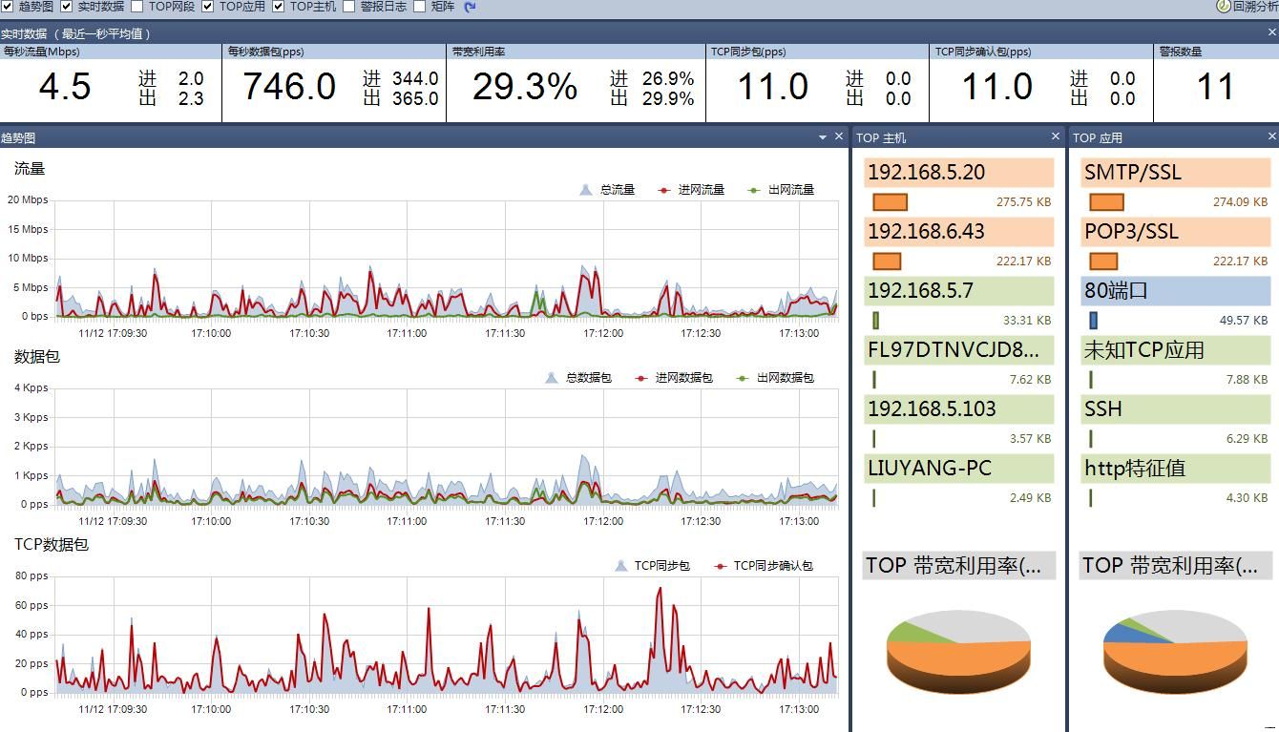Open TOP 带宽利用率 header in TOP 应用 panel
1279x732 pixels.
coord(1176,566)
